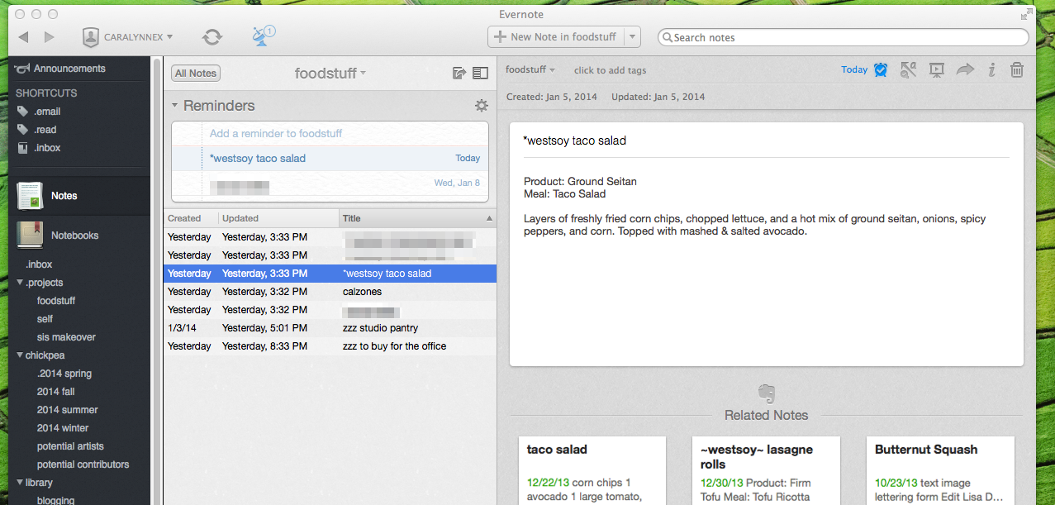Click the sidebar vertical scrollbar
This screenshot has width=1055, height=505.
pos(157,281)
